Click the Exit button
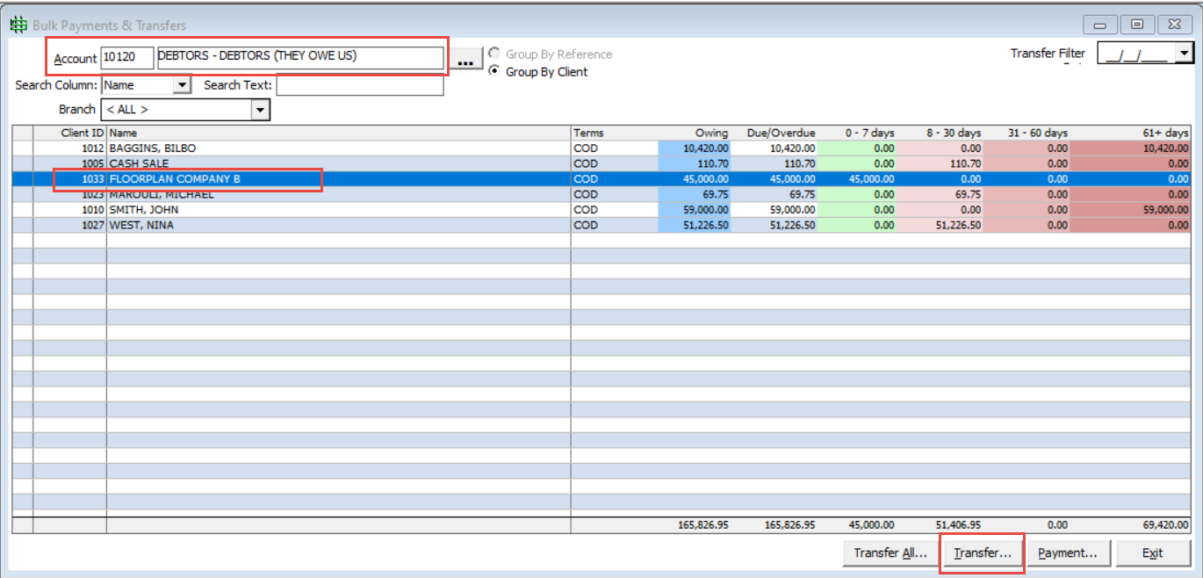This screenshot has height=578, width=1203. 1152,553
